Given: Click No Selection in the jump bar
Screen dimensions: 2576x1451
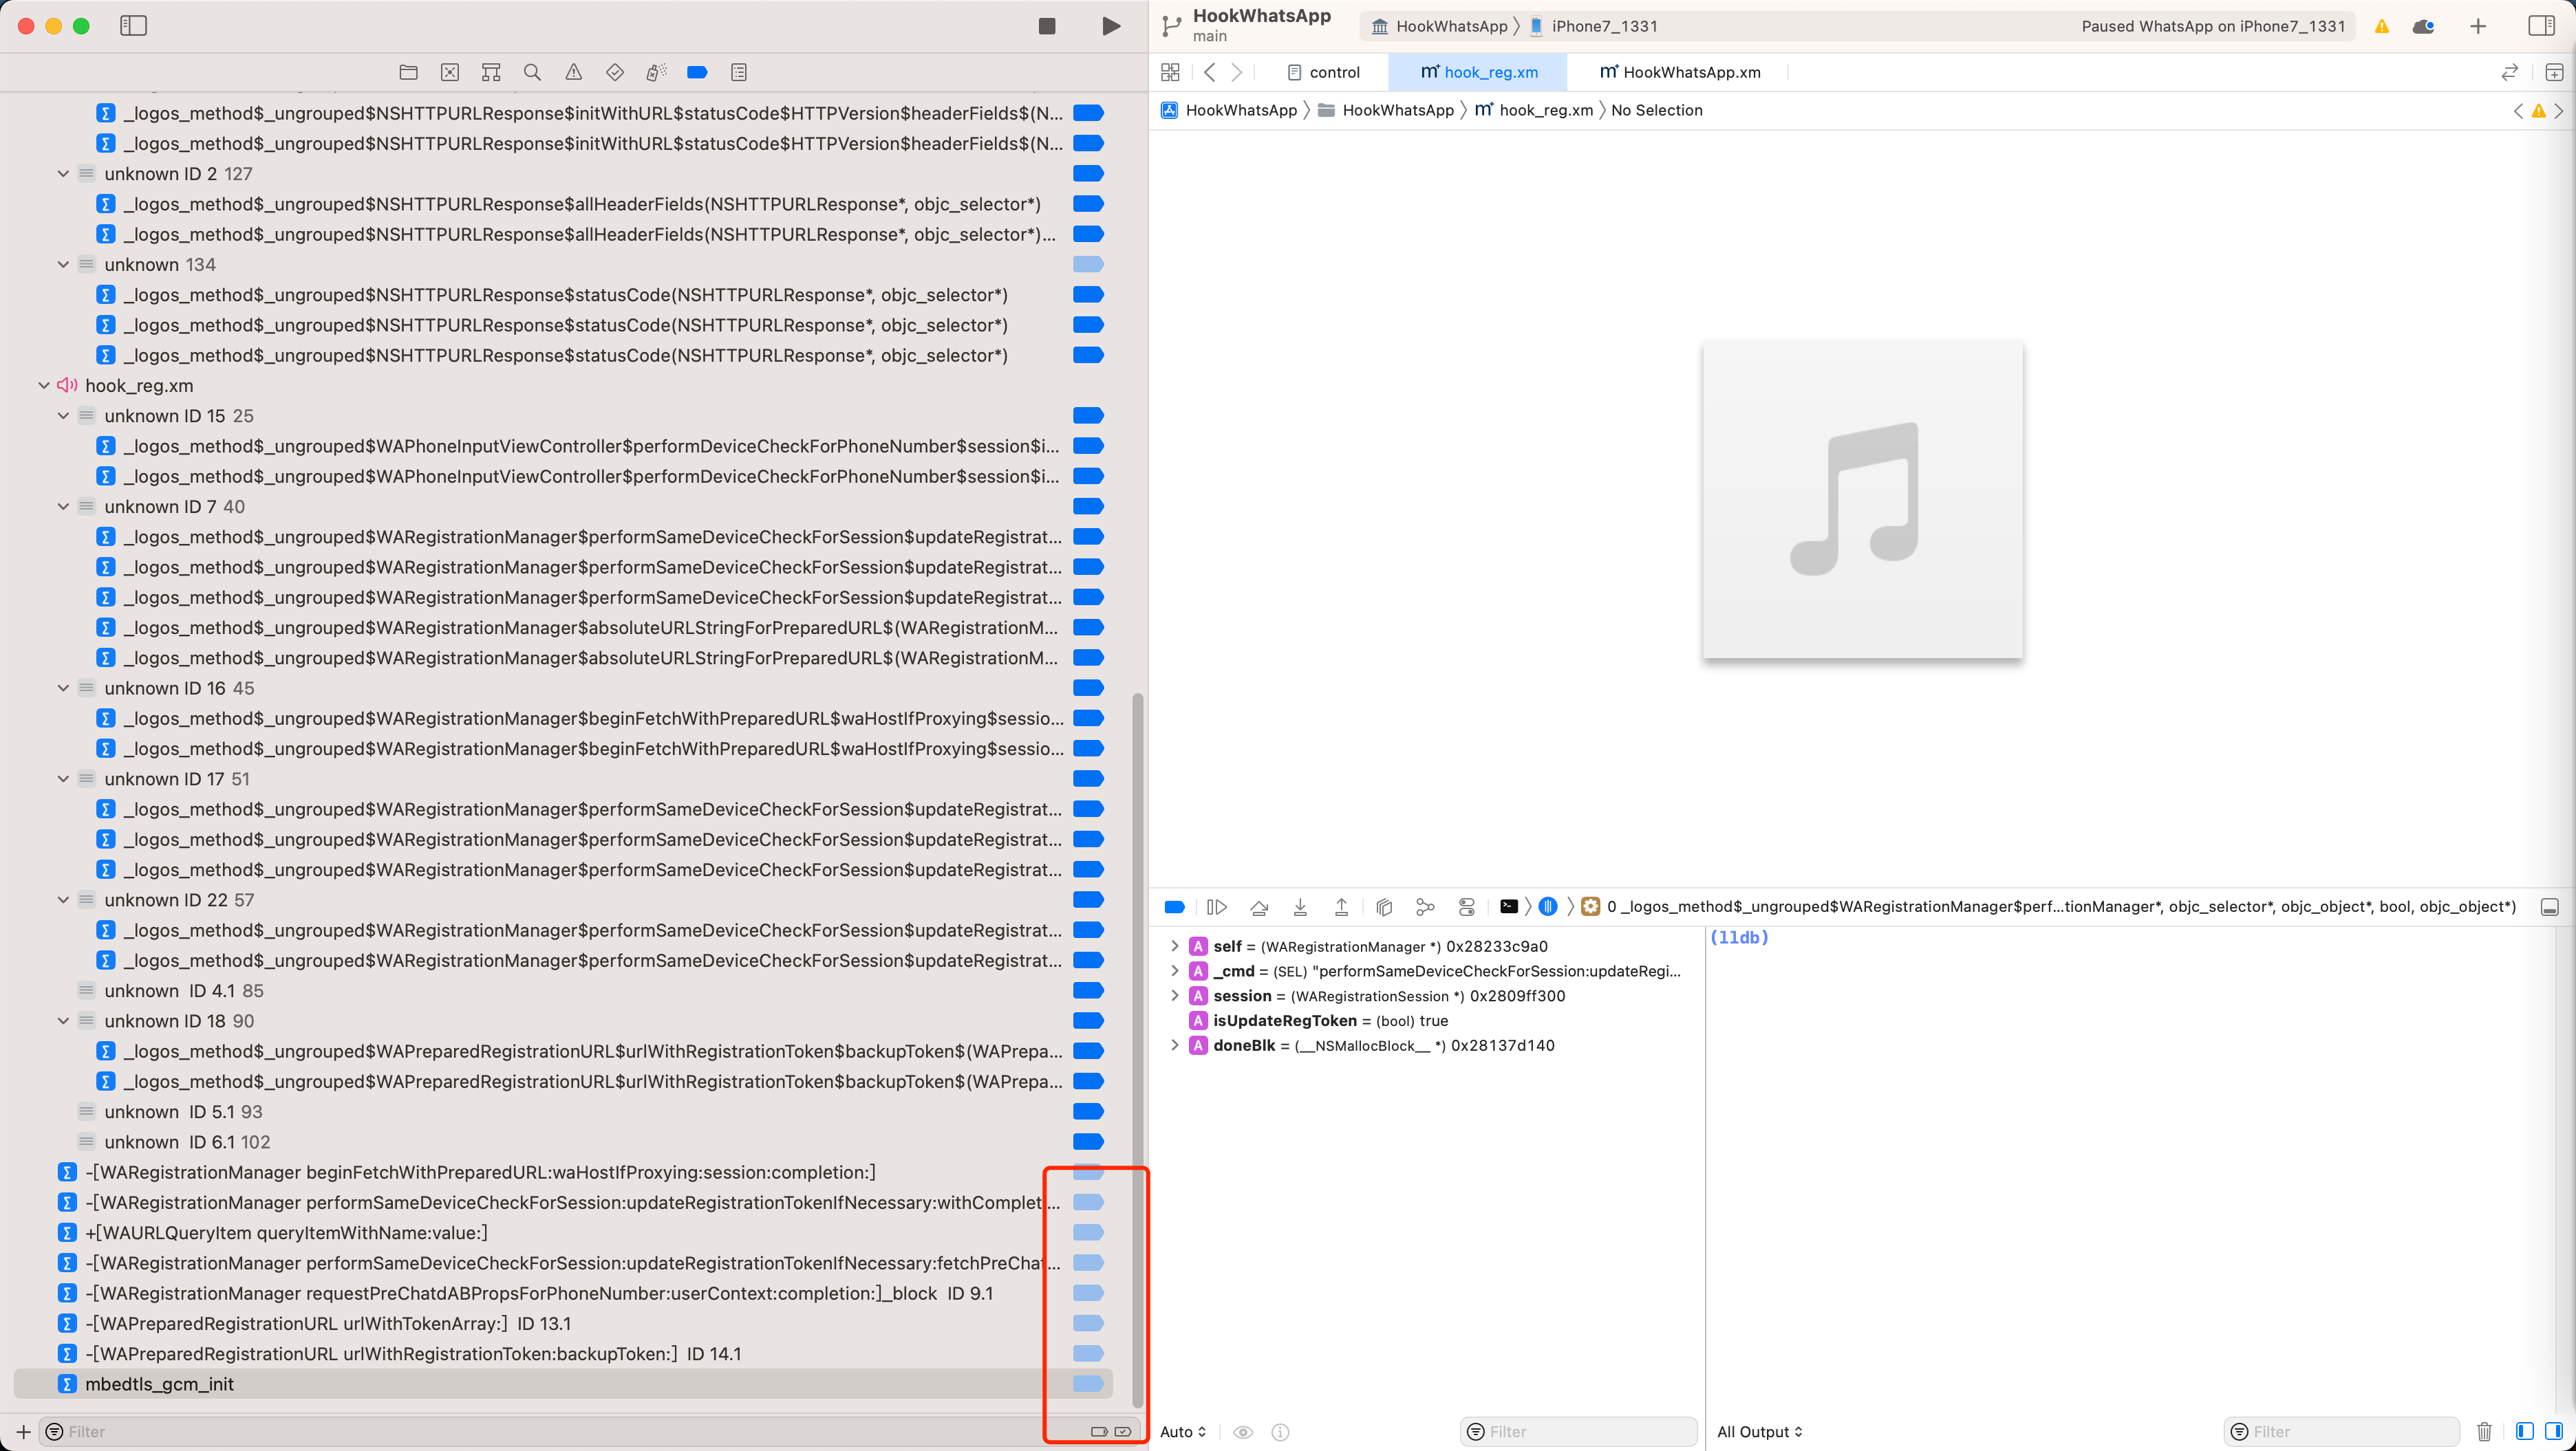Looking at the screenshot, I should click(1656, 110).
